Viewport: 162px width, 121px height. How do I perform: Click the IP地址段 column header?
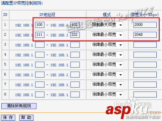(x=47, y=15)
